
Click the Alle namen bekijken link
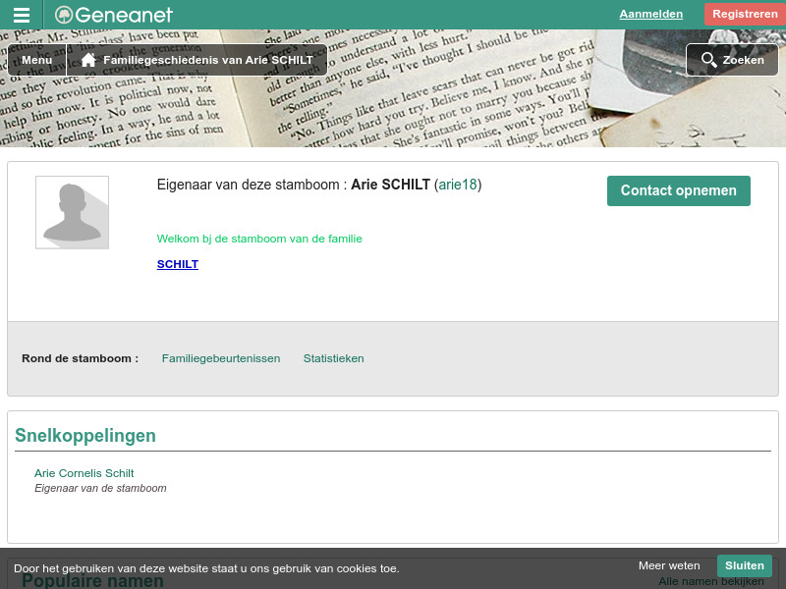click(711, 580)
